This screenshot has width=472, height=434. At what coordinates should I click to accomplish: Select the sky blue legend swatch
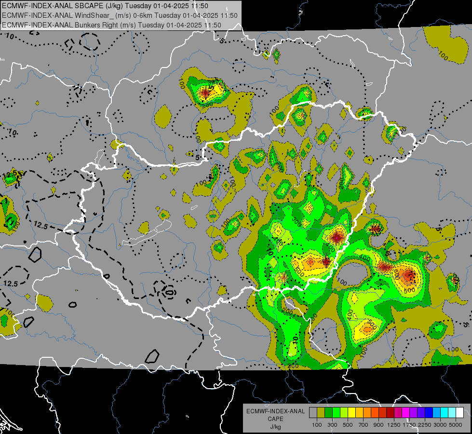(x=436, y=413)
